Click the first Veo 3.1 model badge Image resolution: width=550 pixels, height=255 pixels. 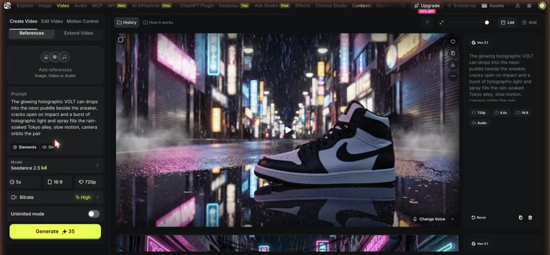tap(480, 43)
